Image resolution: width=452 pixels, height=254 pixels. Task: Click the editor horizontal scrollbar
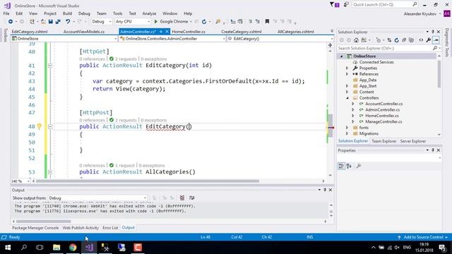click(148, 181)
